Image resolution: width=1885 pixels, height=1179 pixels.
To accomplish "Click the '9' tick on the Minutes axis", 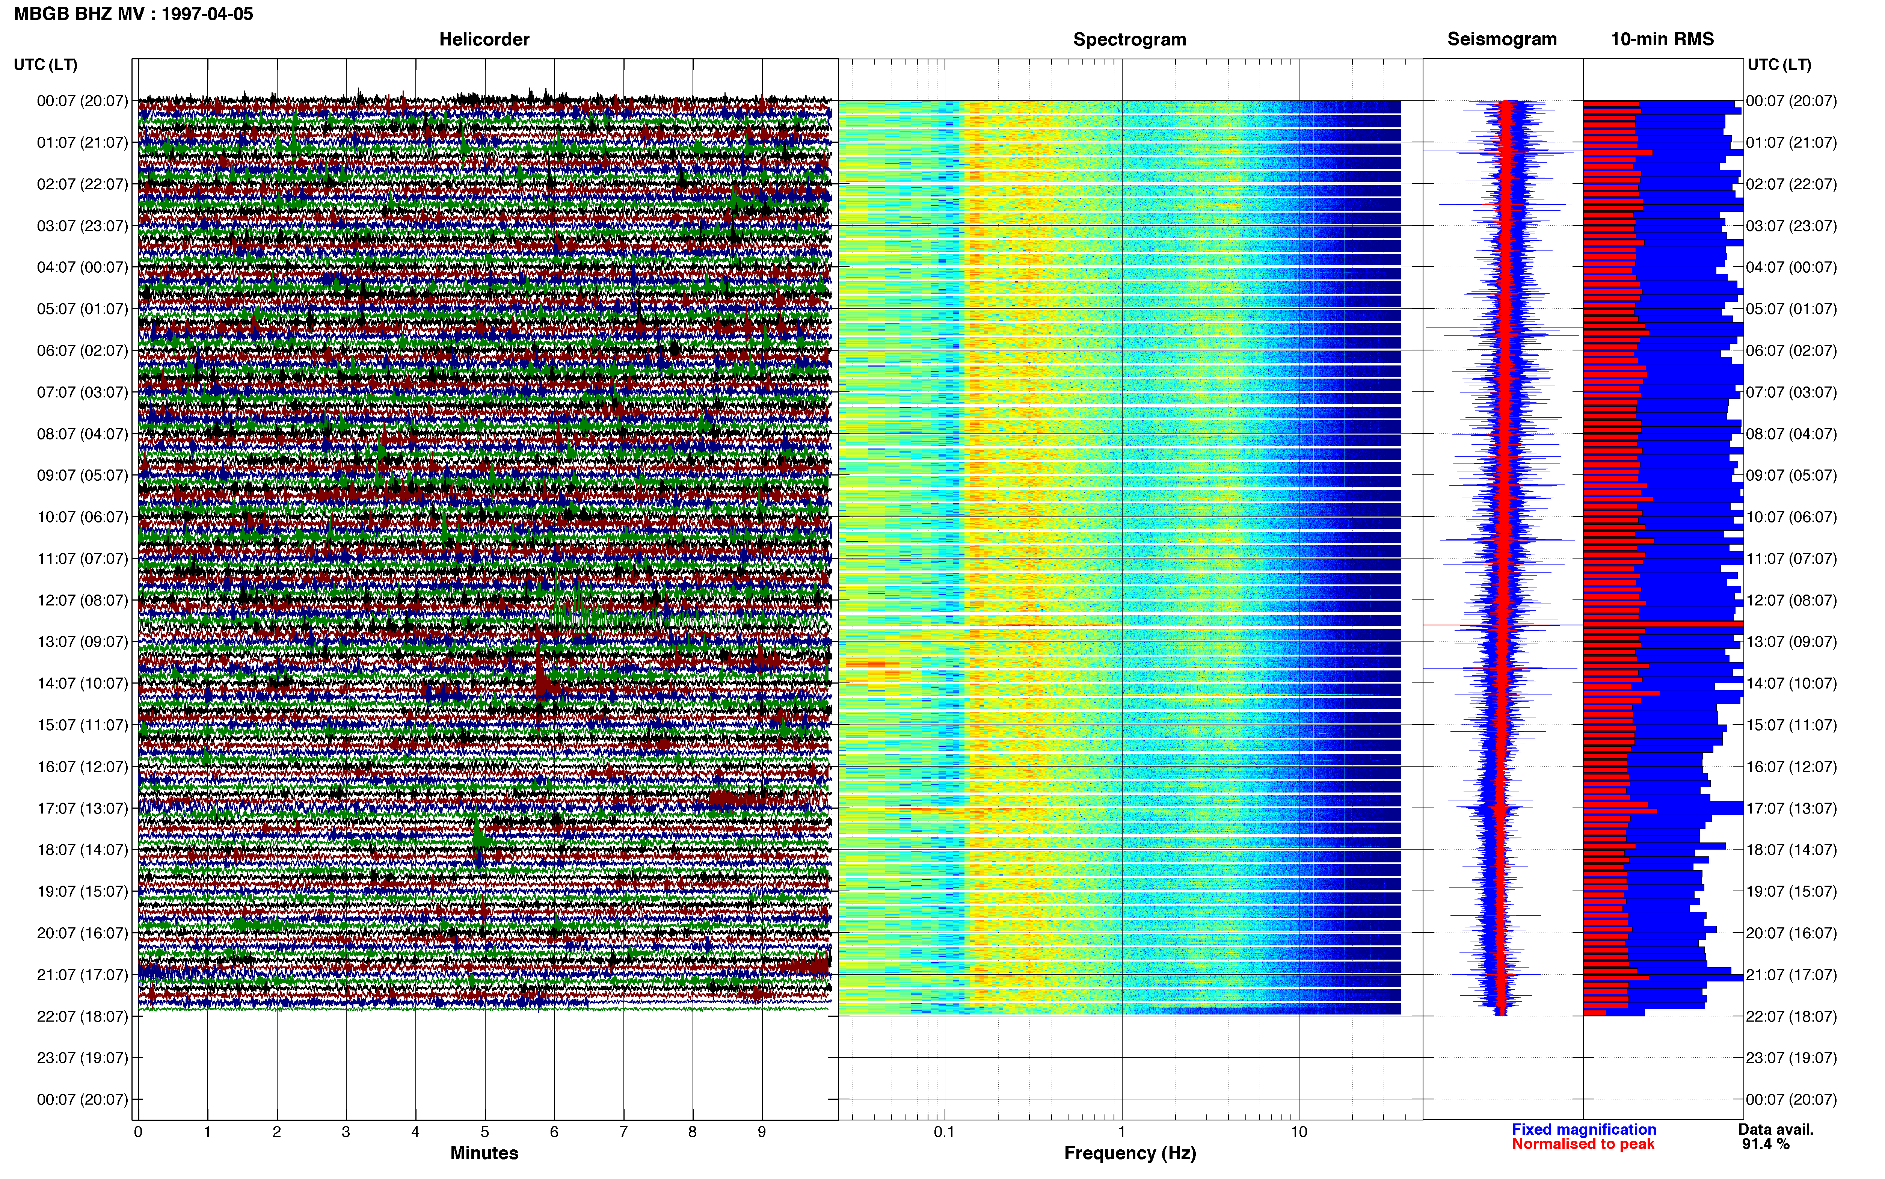I will coord(762,1132).
